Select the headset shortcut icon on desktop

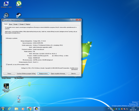tap(6, 15)
